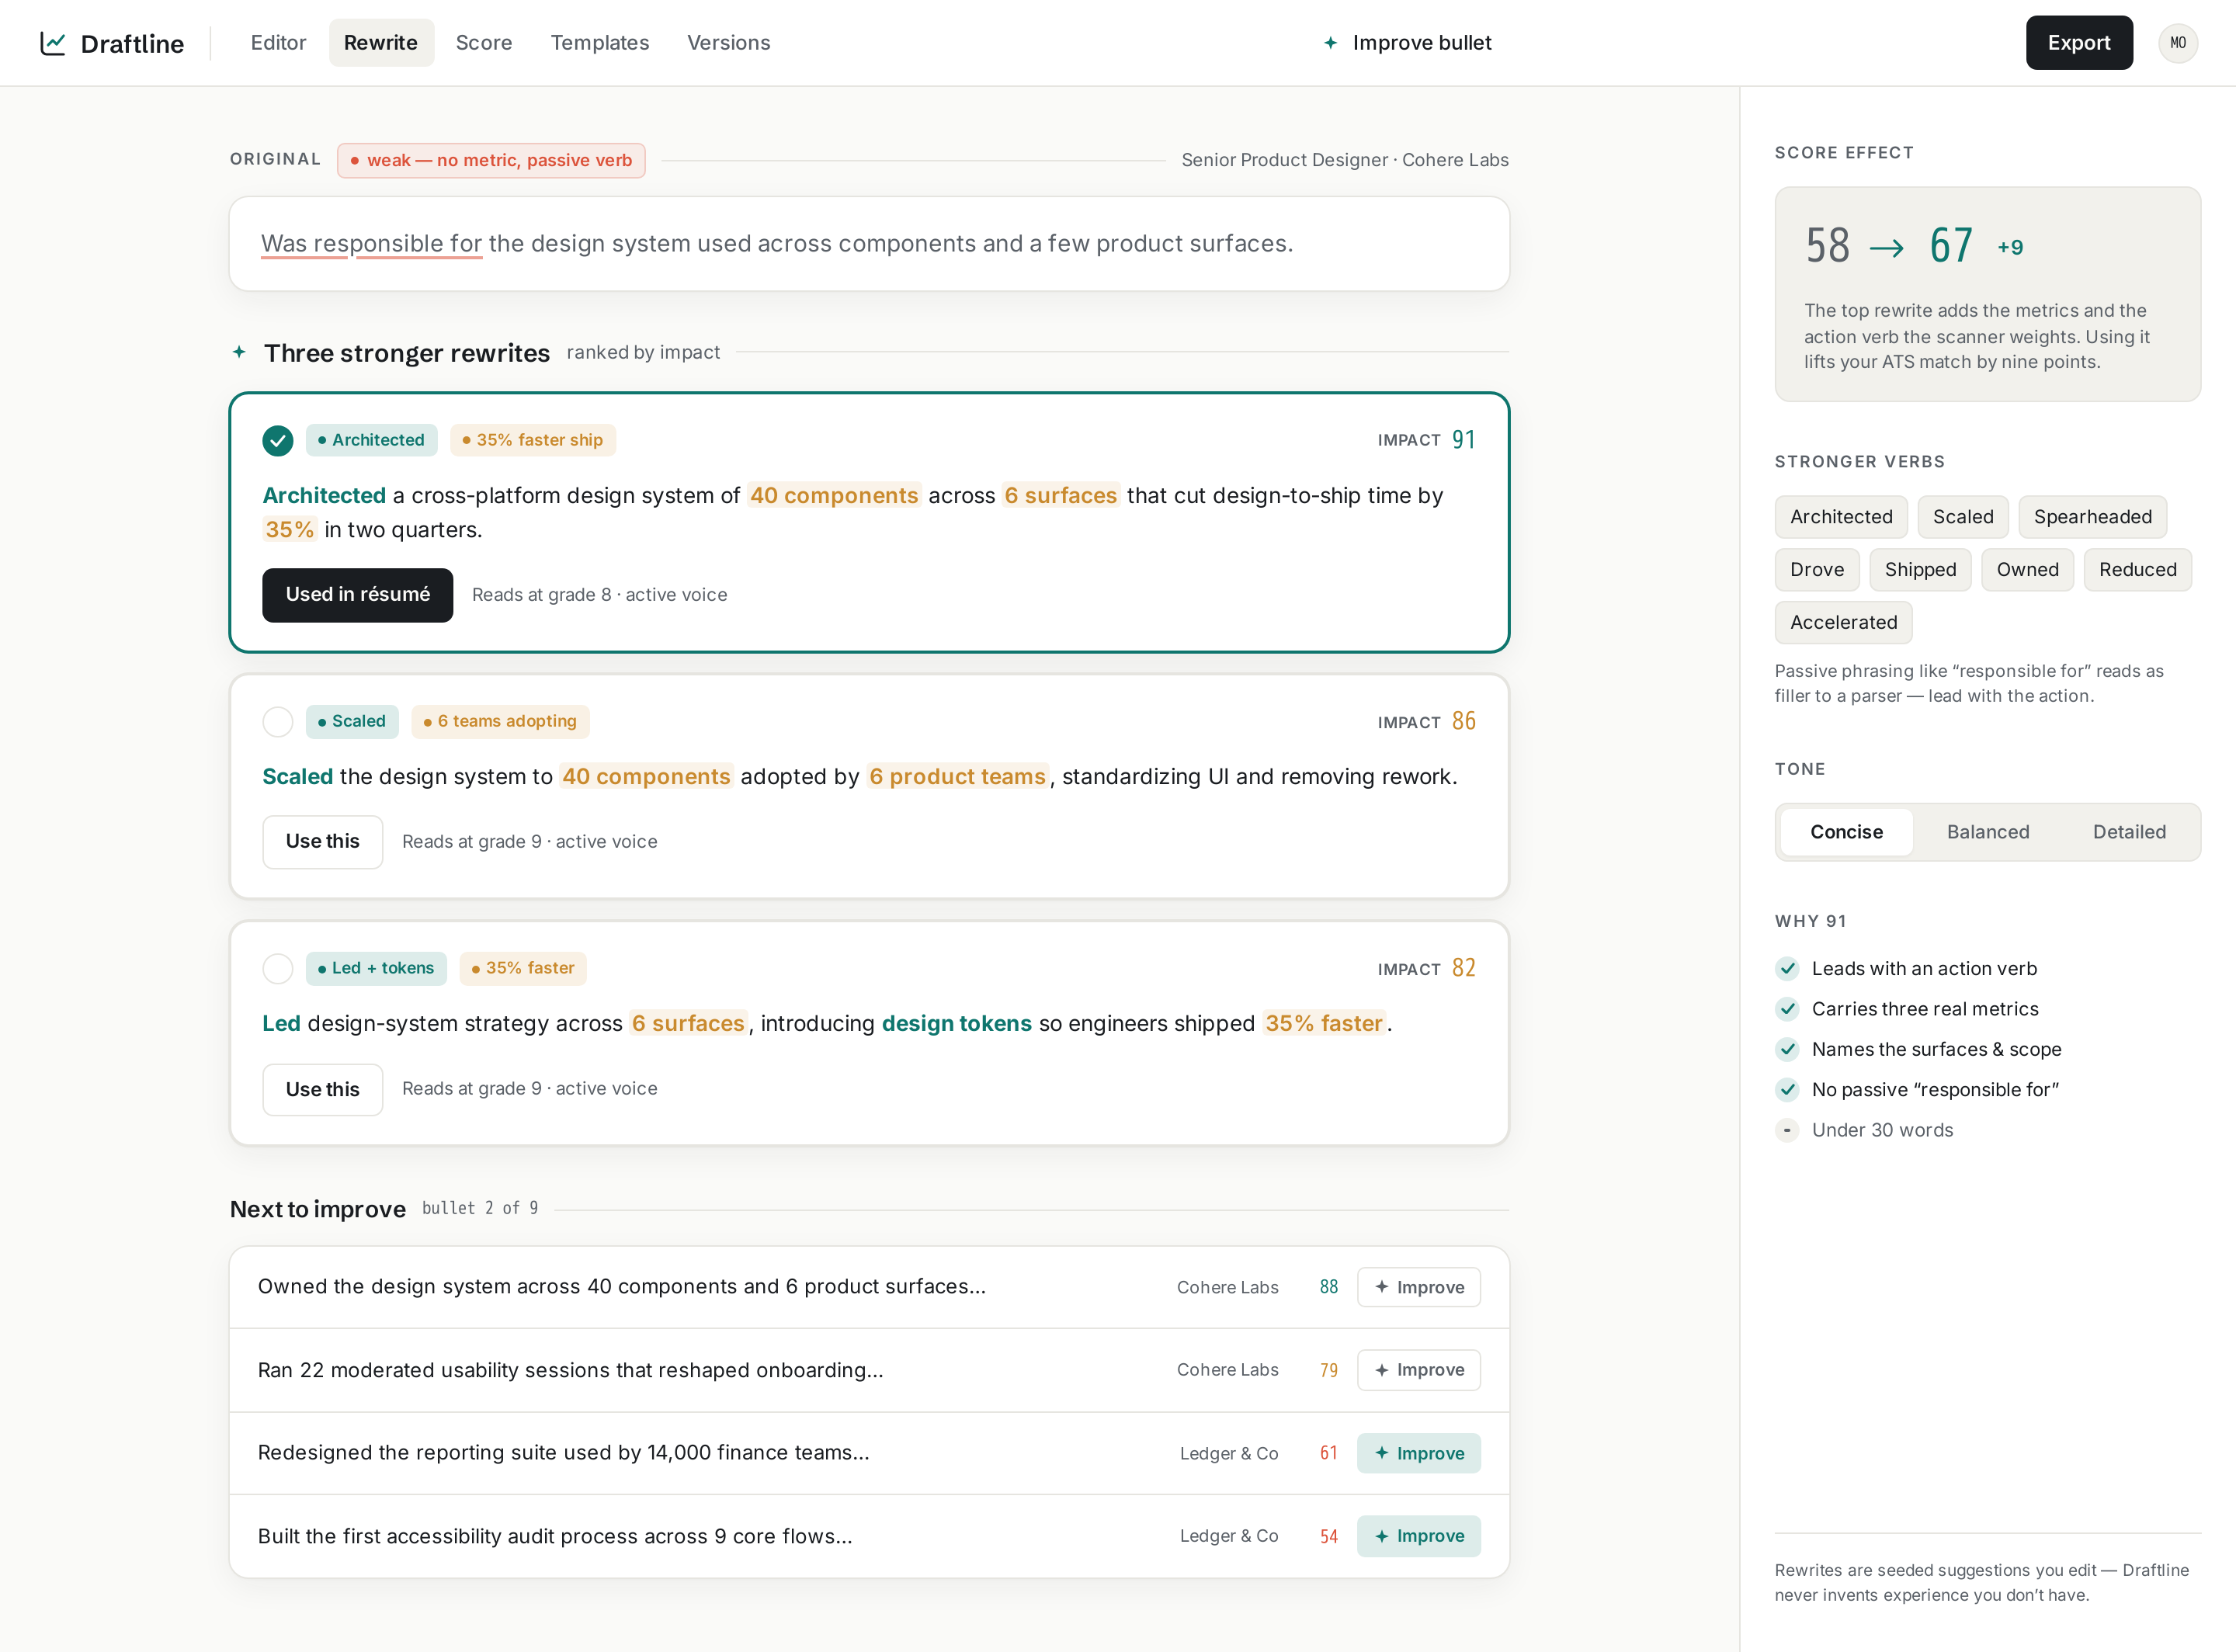Select the Scaled rewrite radio circle

(278, 721)
